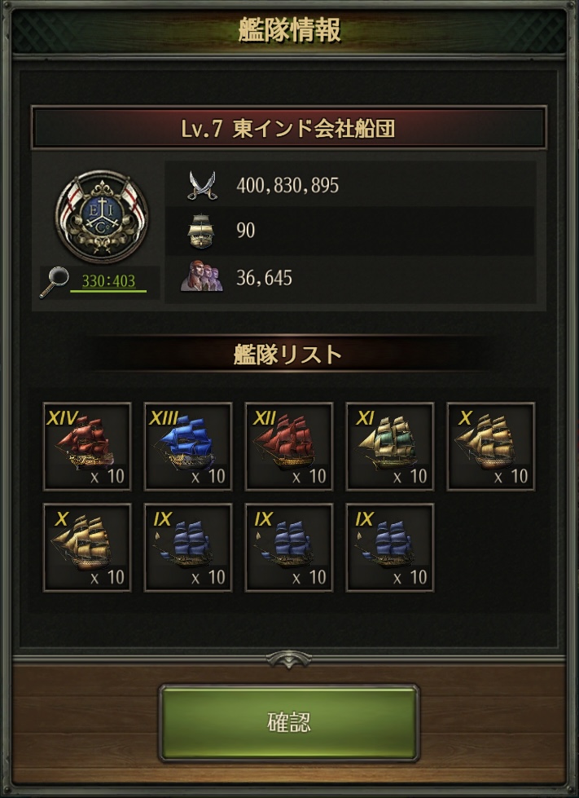Select the tier XI green-sailed ship
The width and height of the screenshot is (579, 798).
pos(390,447)
